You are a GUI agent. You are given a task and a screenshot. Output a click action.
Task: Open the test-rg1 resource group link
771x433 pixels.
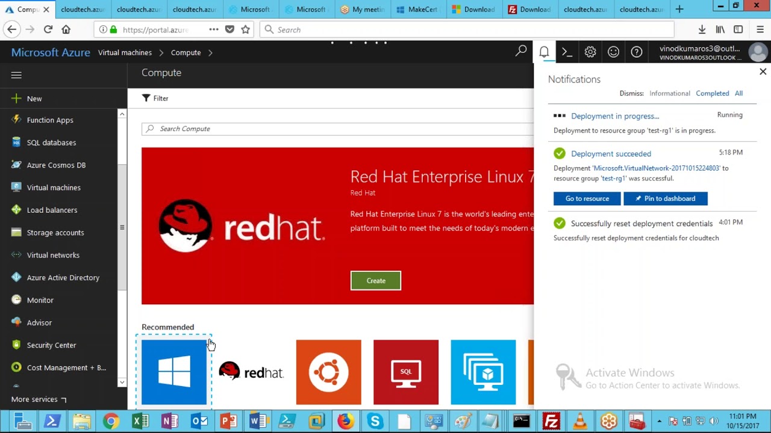tap(614, 179)
